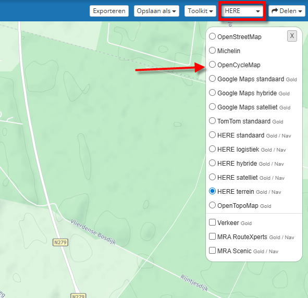This screenshot has width=308, height=298.
Task: Enable the Verkeer traffic checkbox
Action: tap(212, 222)
